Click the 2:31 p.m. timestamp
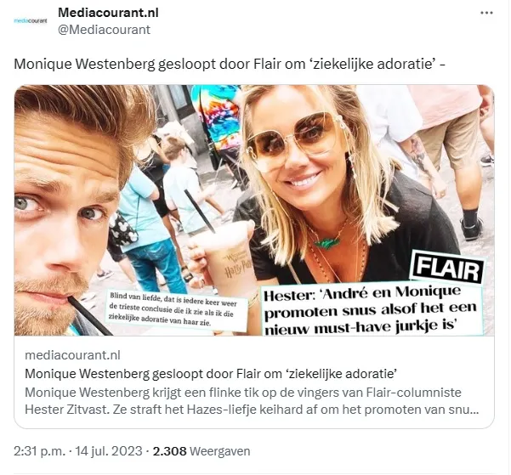Viewport: 511px width, 475px height. [39, 451]
